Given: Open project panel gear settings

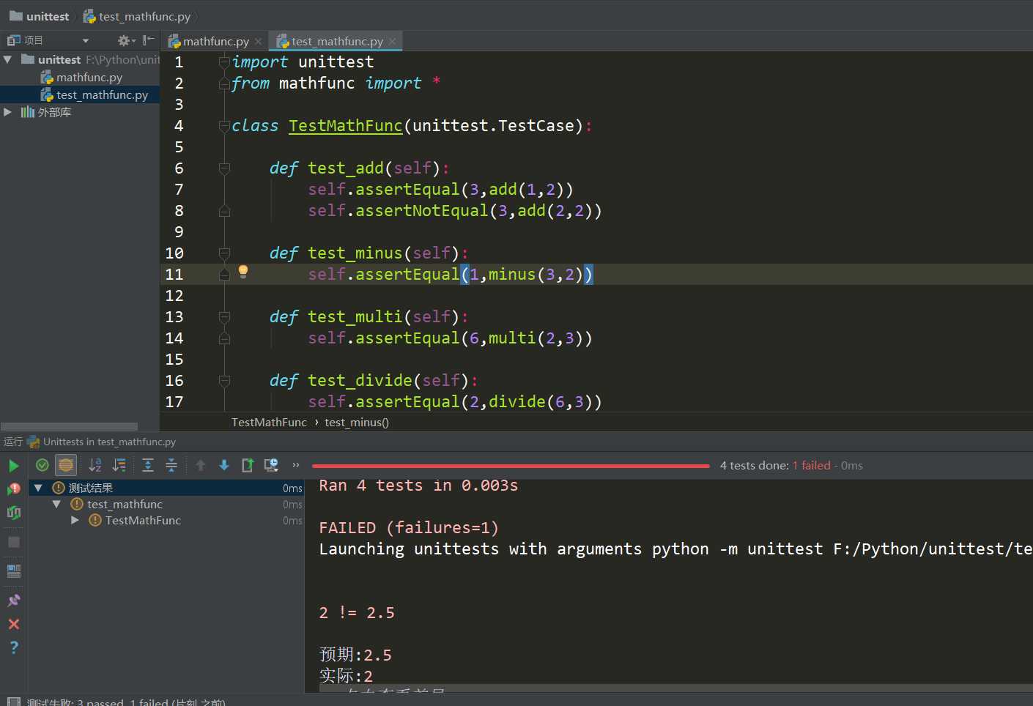Looking at the screenshot, I should (126, 41).
